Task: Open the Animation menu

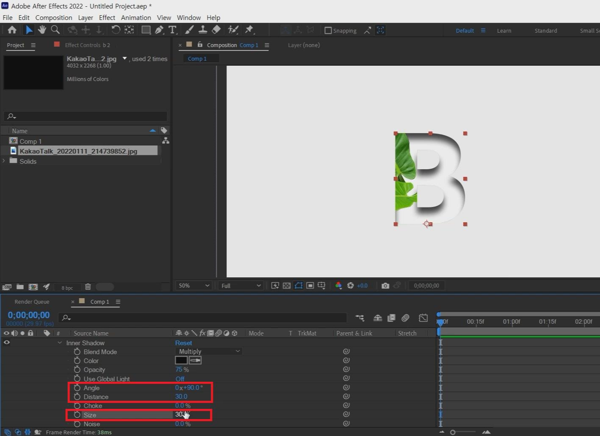Action: point(136,17)
